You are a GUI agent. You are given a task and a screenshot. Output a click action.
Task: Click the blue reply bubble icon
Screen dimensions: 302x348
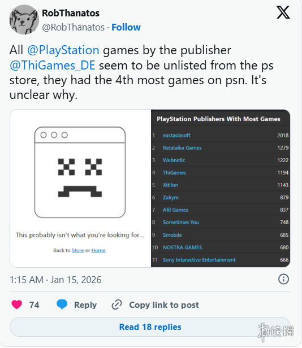point(62,304)
